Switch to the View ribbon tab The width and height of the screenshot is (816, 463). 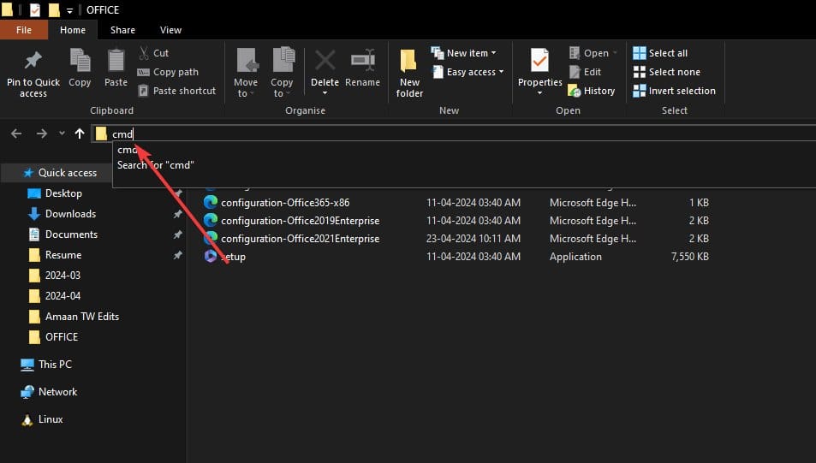click(170, 30)
